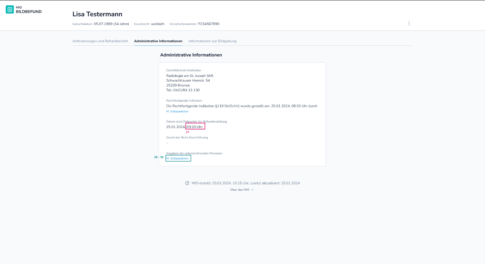Open M. Schaumichan link under unterzeichnenden Personen

[x=177, y=158]
